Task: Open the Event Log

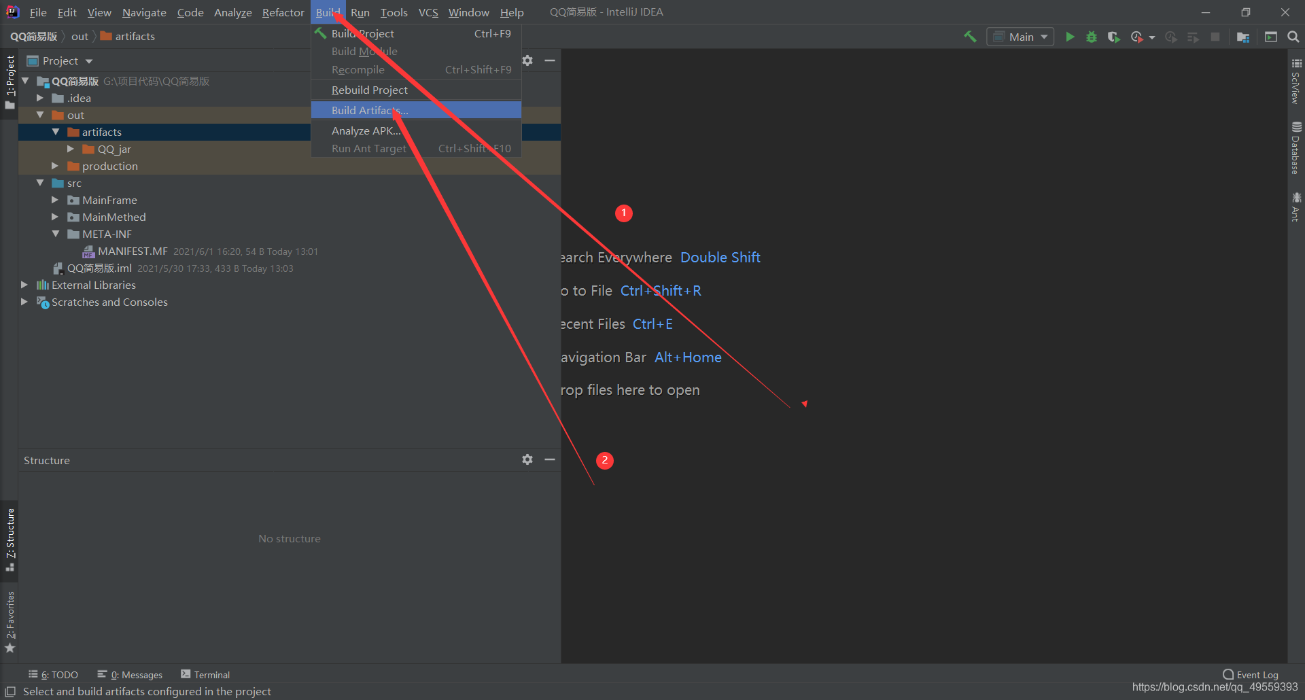Action: (1251, 675)
